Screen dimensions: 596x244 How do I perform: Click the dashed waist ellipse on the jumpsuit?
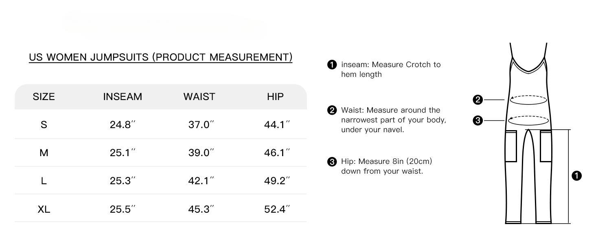[528, 100]
